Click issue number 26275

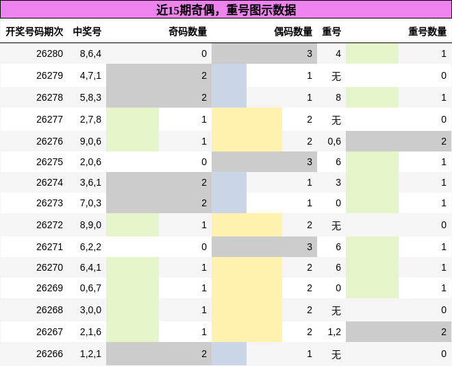point(49,162)
